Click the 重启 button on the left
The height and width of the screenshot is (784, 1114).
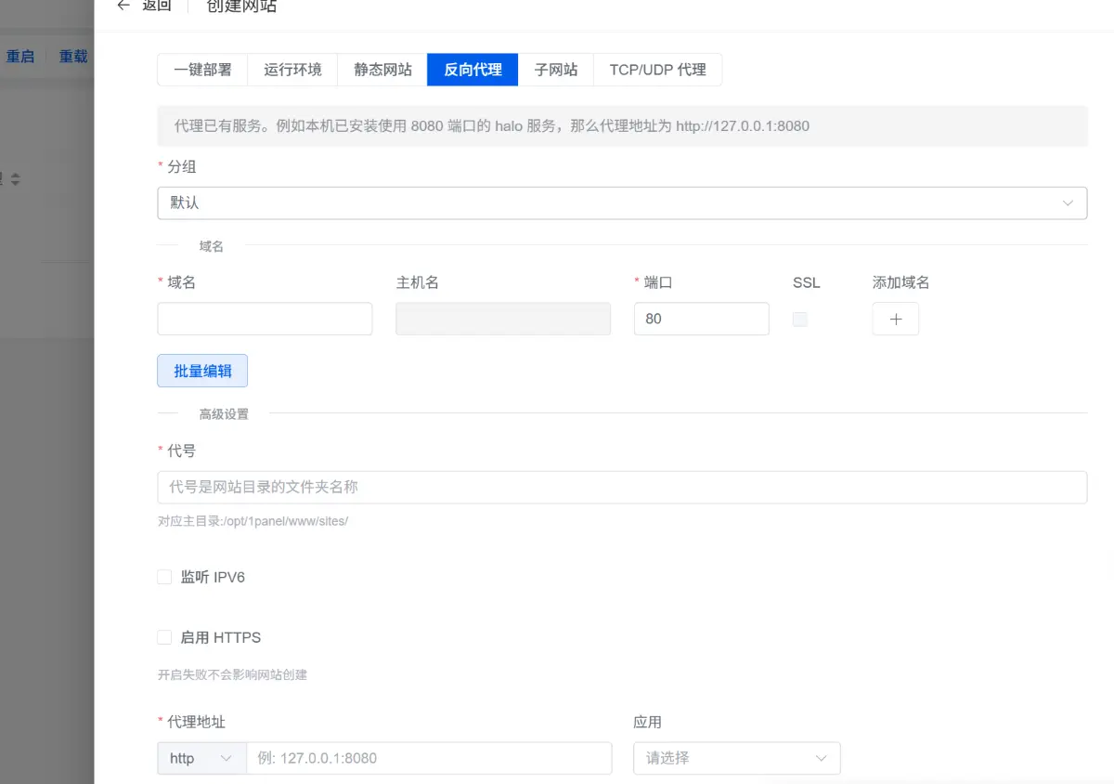click(20, 56)
